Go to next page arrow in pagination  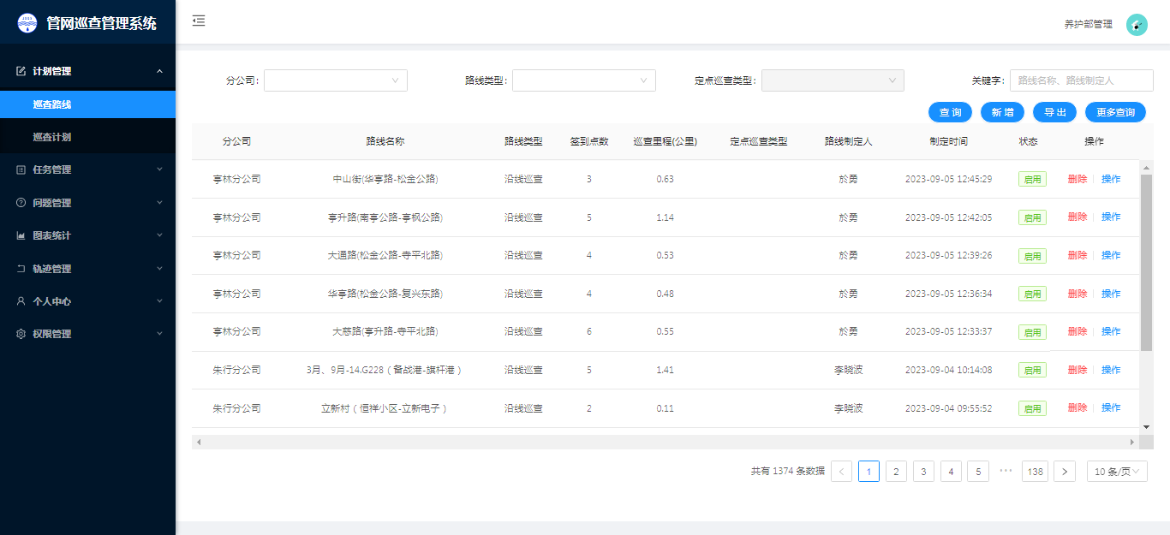coord(1065,472)
